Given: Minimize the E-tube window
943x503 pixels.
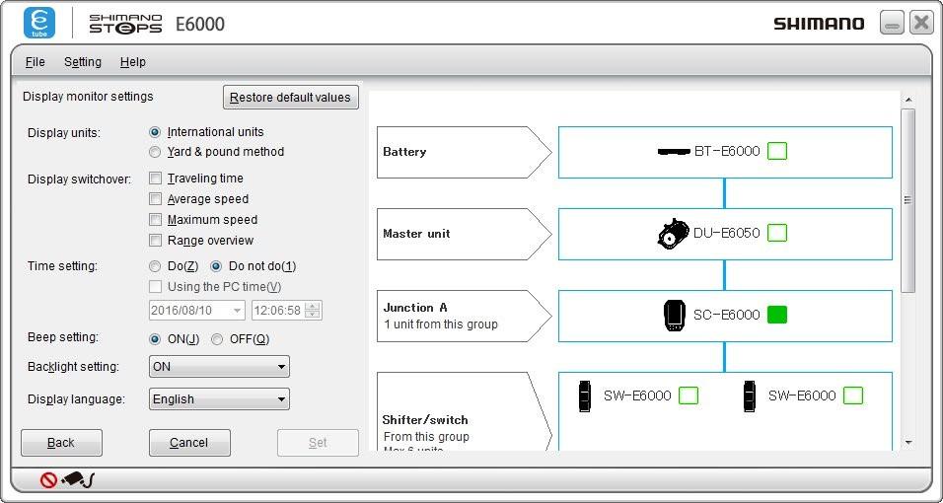Looking at the screenshot, I should 892,23.
